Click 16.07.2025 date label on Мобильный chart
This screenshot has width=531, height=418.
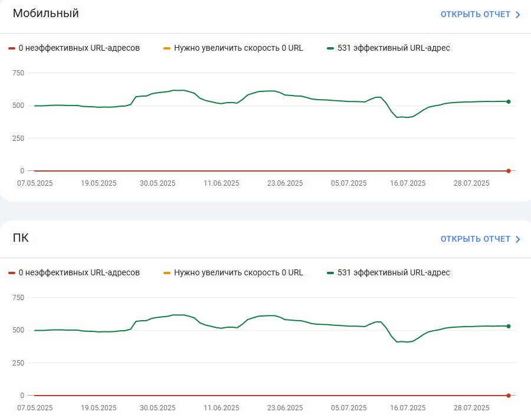pos(408,183)
